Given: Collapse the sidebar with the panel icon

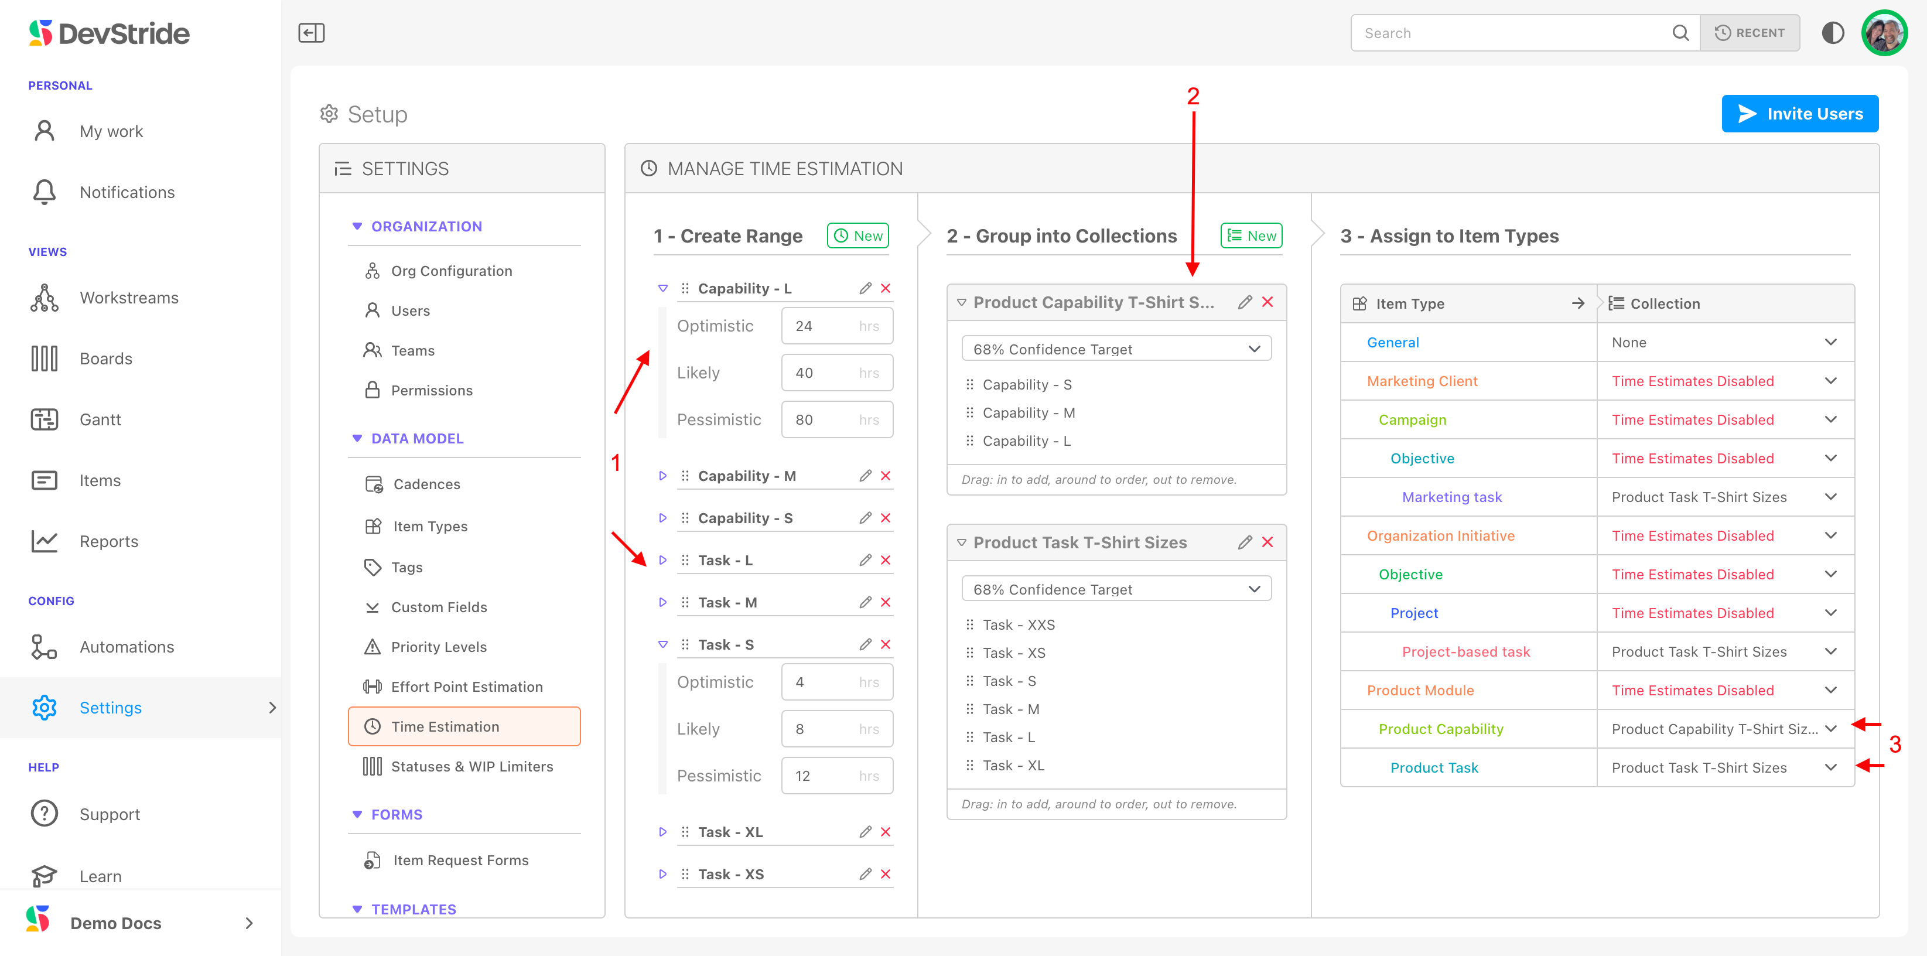Looking at the screenshot, I should click(311, 33).
